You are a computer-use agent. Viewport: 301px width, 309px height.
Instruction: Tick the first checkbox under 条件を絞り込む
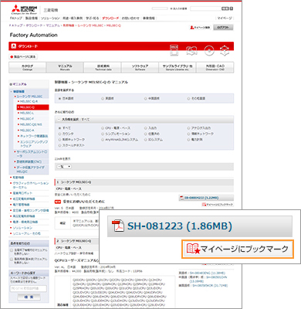[x=12, y=250]
